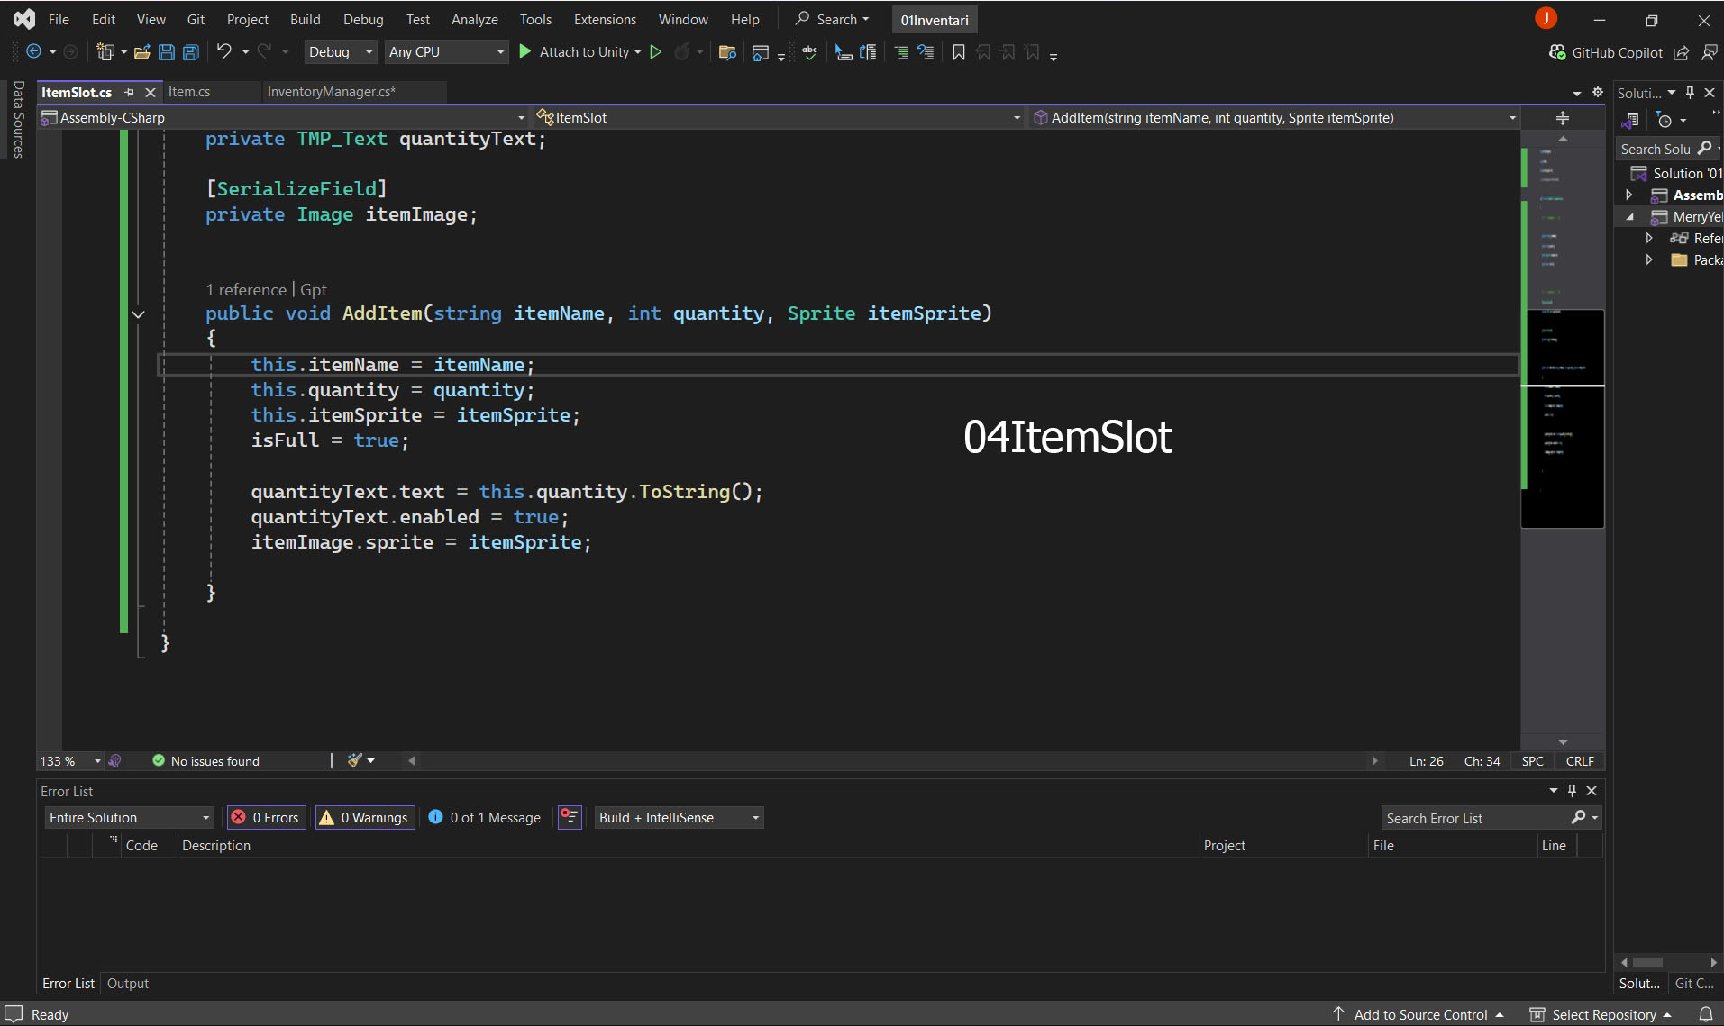Click the editor split window handle icon
Screen dimensions: 1724x1026
pyautogui.click(x=1562, y=118)
